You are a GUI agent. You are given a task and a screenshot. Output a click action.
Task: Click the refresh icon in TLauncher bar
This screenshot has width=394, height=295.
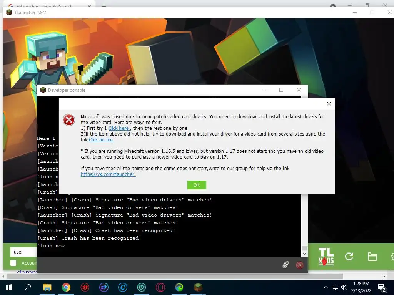[349, 256]
